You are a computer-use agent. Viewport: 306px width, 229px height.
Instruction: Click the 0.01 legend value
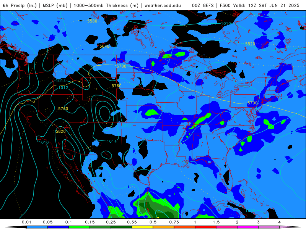26,222
